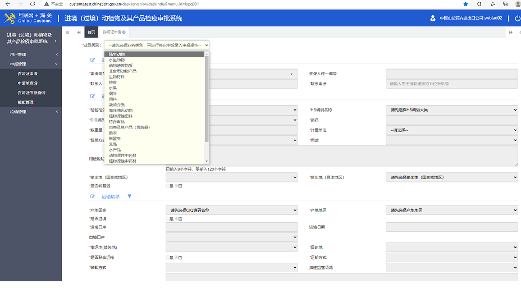The image size is (521, 288).
Task: Switch to the 首页 tab
Action: (x=91, y=32)
